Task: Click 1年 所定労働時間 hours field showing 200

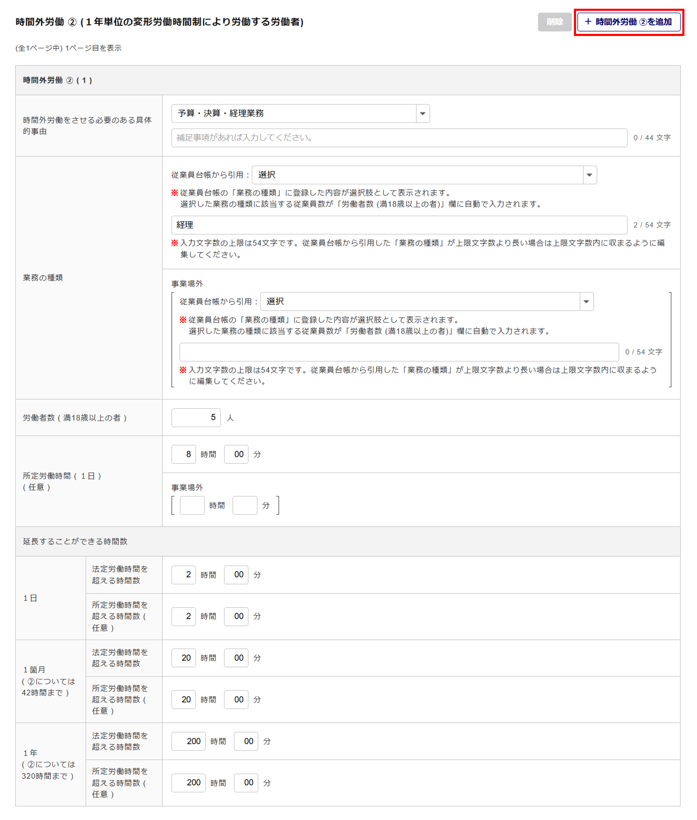Action: coord(188,783)
